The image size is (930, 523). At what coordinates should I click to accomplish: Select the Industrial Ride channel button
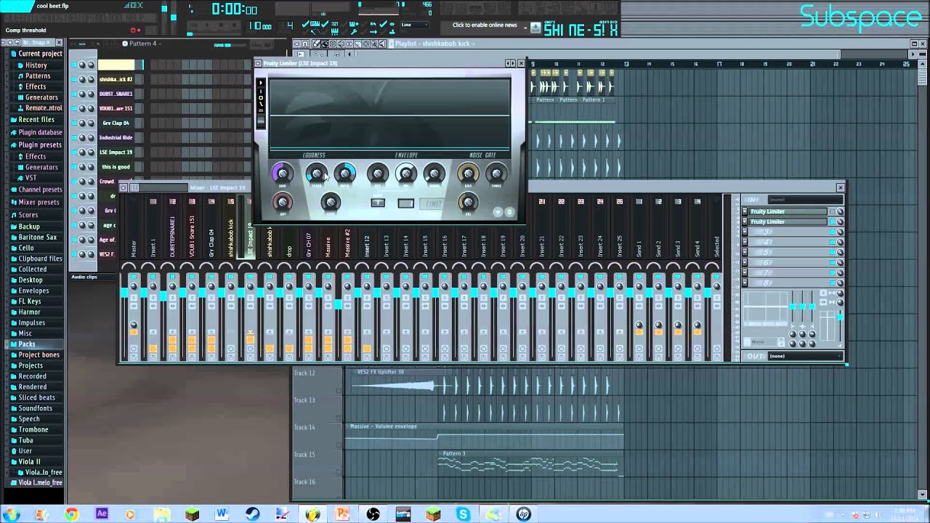116,137
